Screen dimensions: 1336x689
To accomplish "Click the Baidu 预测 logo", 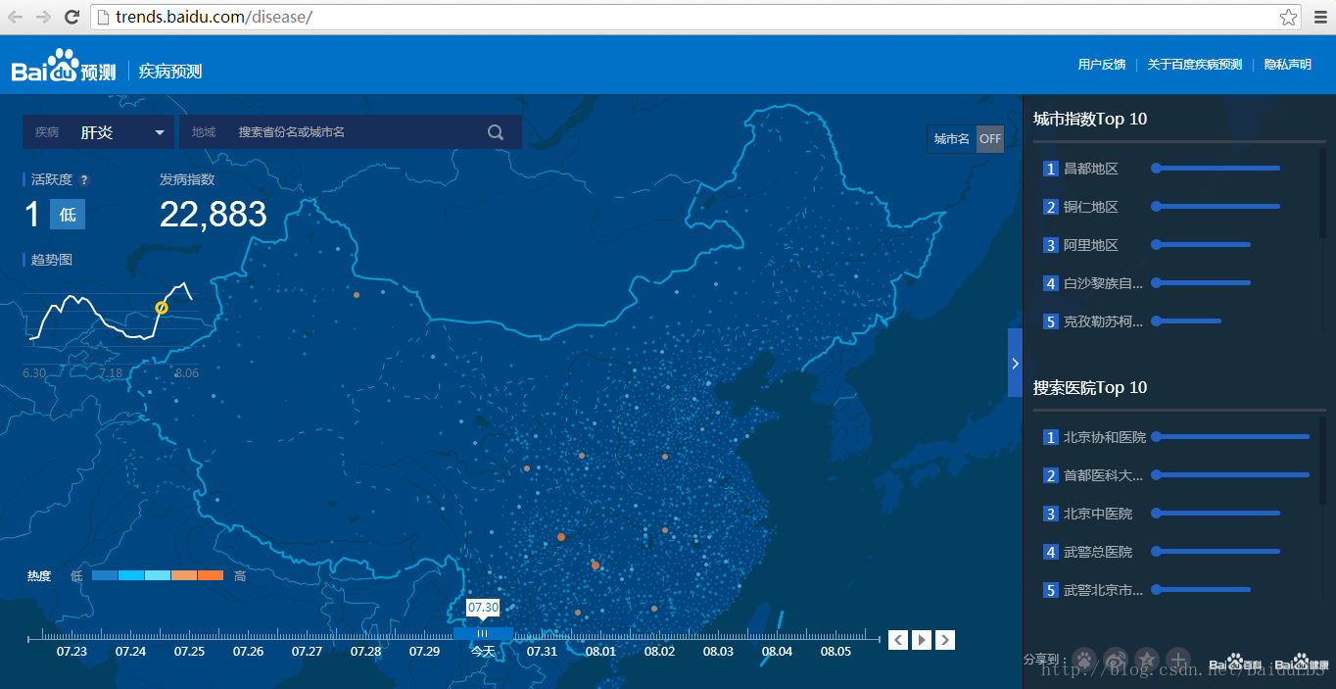I will [64, 66].
